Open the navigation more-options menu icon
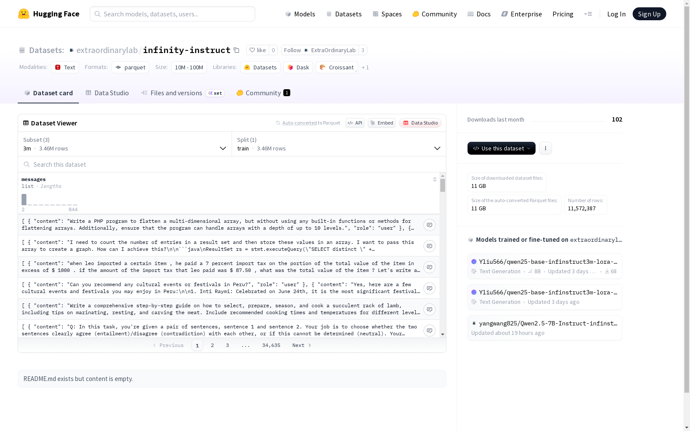690x431 pixels. (588, 14)
